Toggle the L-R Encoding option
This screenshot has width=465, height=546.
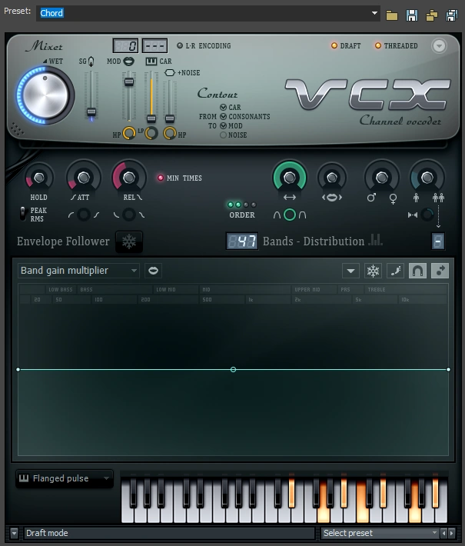point(204,45)
